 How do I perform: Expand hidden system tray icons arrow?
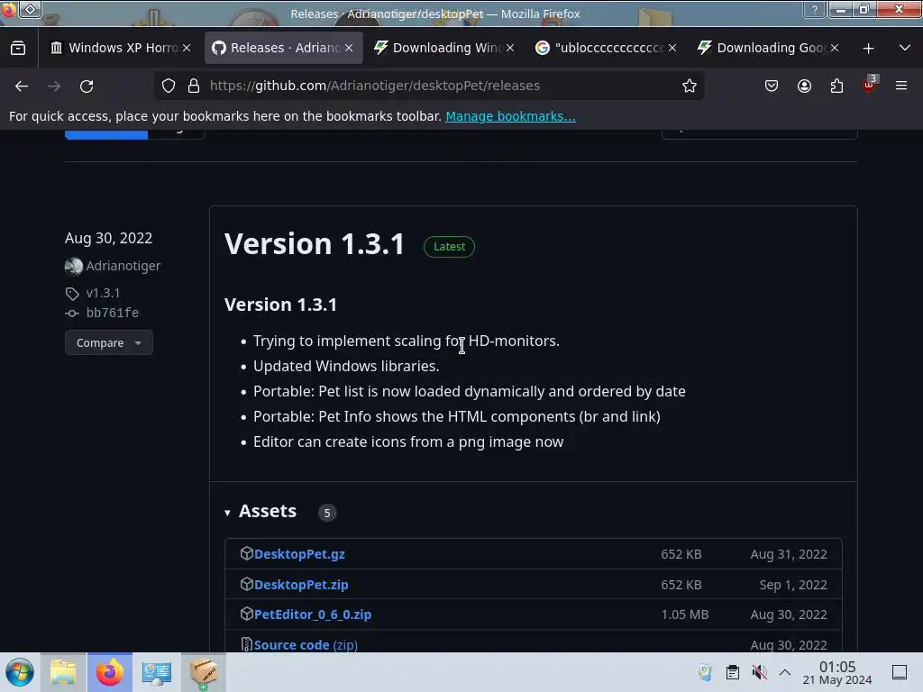pyautogui.click(x=785, y=672)
